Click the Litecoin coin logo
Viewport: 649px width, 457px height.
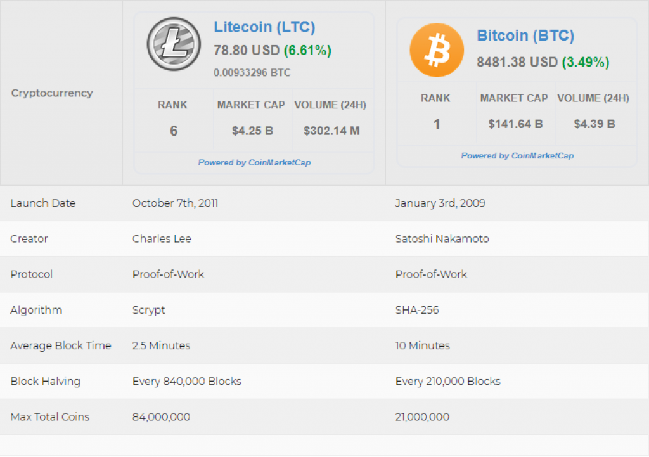click(174, 44)
